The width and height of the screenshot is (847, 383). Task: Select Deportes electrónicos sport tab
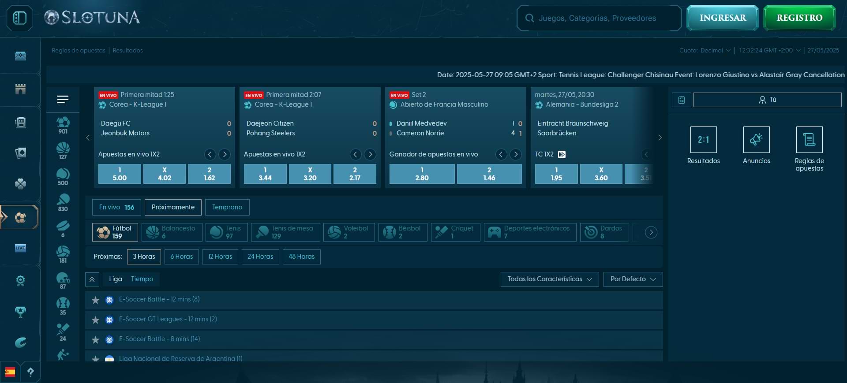(530, 232)
